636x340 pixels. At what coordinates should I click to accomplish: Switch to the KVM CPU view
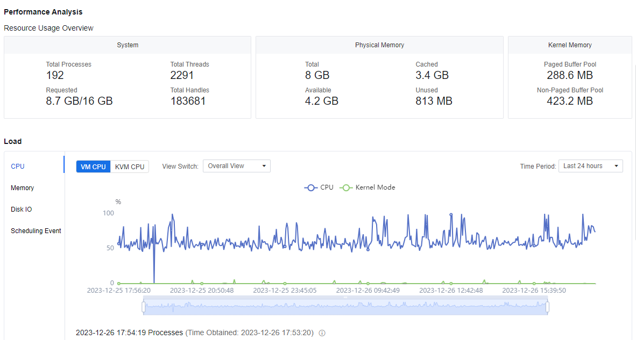(x=130, y=167)
